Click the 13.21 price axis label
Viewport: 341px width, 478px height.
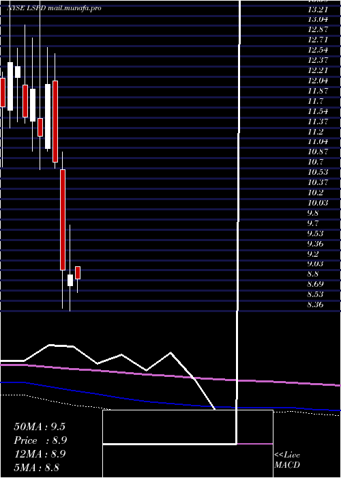[x=318, y=10]
